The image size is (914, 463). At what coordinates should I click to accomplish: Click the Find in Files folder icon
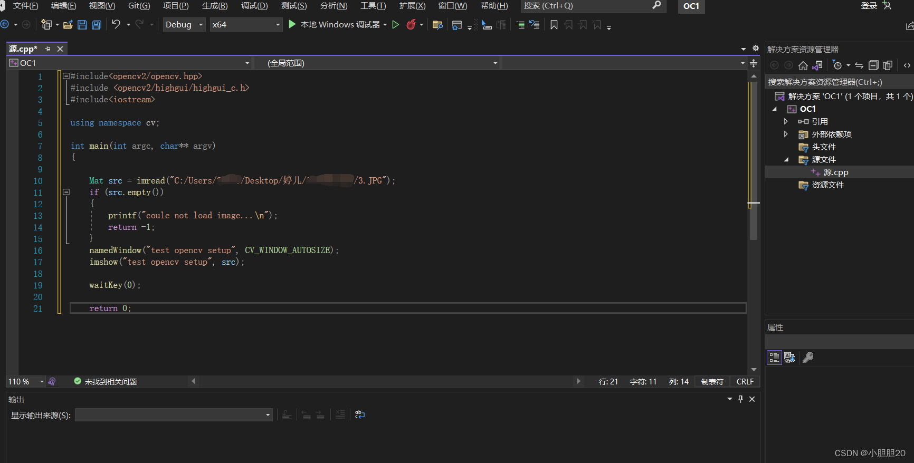[x=437, y=25]
